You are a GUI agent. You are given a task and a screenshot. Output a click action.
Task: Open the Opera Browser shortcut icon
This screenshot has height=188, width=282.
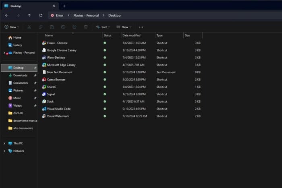point(44,79)
